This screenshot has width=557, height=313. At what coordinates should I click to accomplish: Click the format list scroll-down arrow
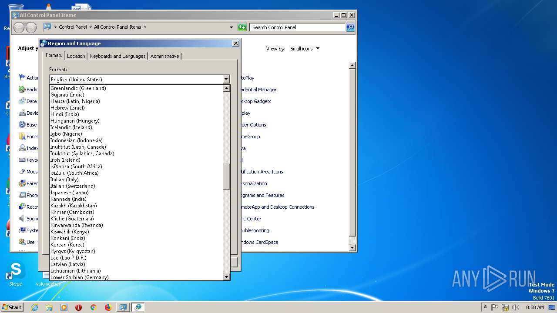coord(226,277)
